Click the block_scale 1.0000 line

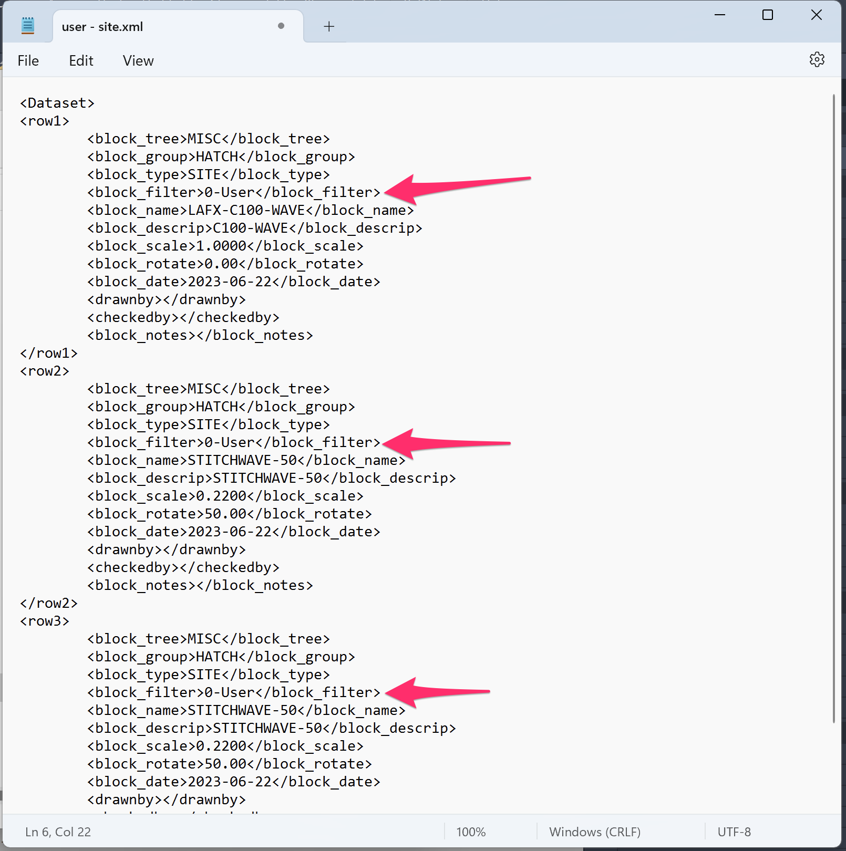click(x=225, y=246)
